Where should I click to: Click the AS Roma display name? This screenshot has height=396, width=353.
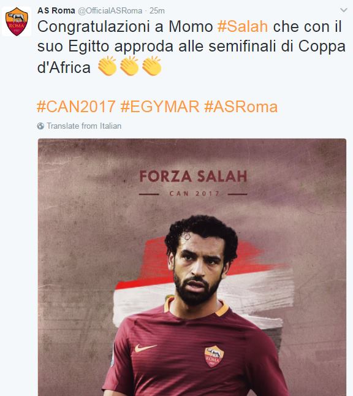pos(56,10)
